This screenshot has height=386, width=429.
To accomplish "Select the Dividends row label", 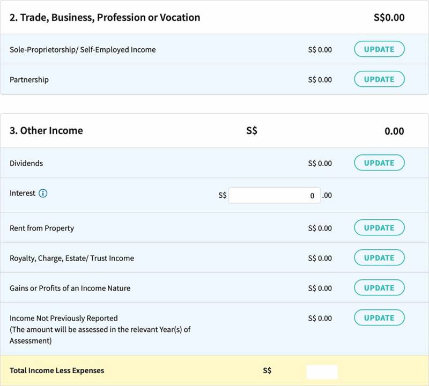I will (x=26, y=164).
